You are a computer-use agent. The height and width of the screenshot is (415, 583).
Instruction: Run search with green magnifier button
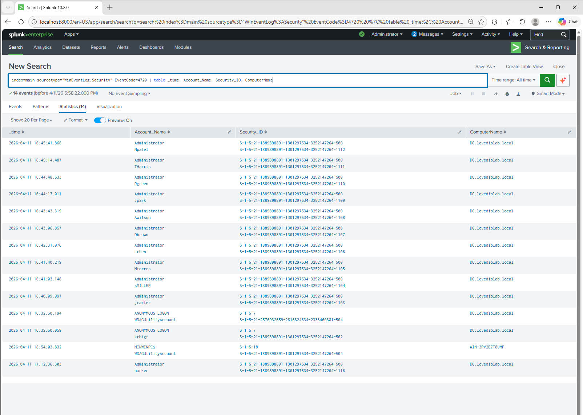tap(547, 80)
